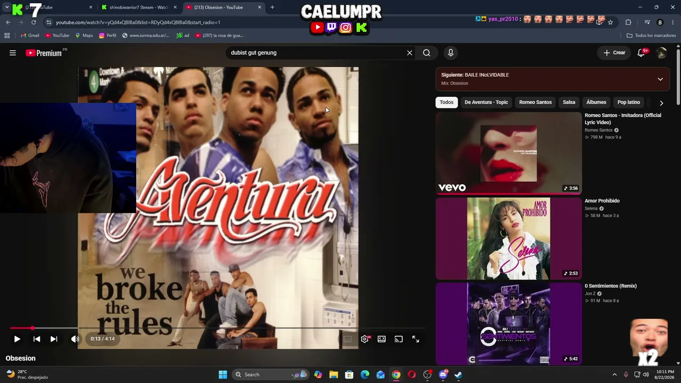Open player settings gear
This screenshot has width=681, height=383.
(x=365, y=339)
